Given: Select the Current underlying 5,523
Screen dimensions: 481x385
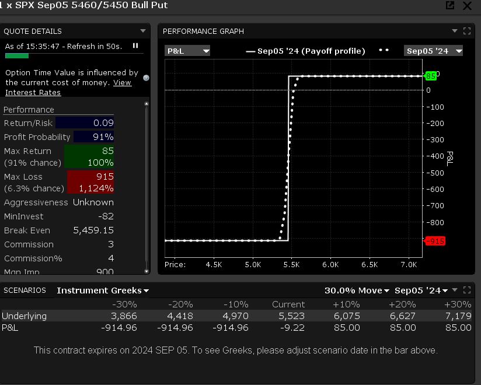Looking at the screenshot, I should tap(291, 316).
